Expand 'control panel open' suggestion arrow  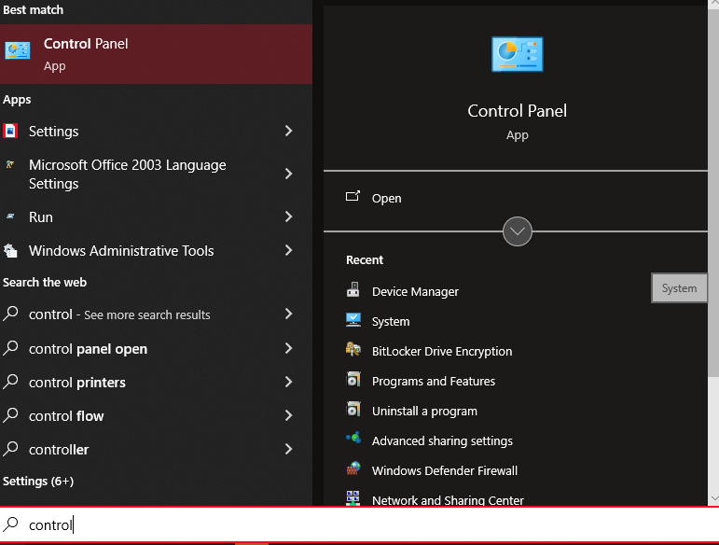288,348
